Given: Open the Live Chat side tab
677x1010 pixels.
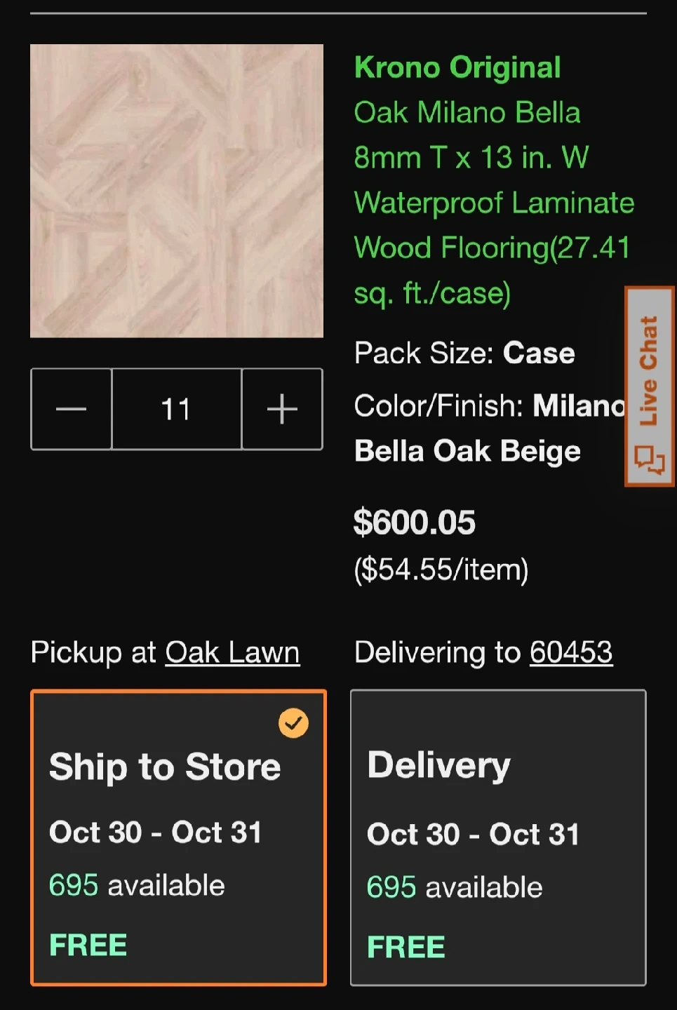Looking at the screenshot, I should [649, 386].
